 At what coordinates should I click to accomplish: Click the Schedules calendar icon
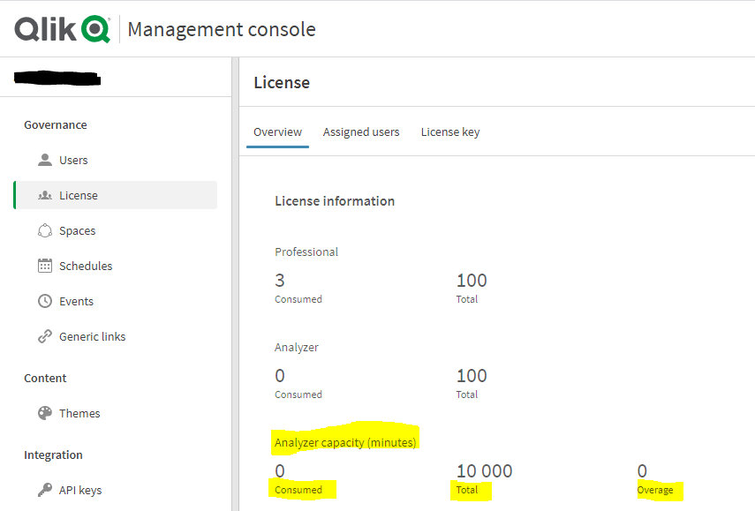click(x=45, y=266)
